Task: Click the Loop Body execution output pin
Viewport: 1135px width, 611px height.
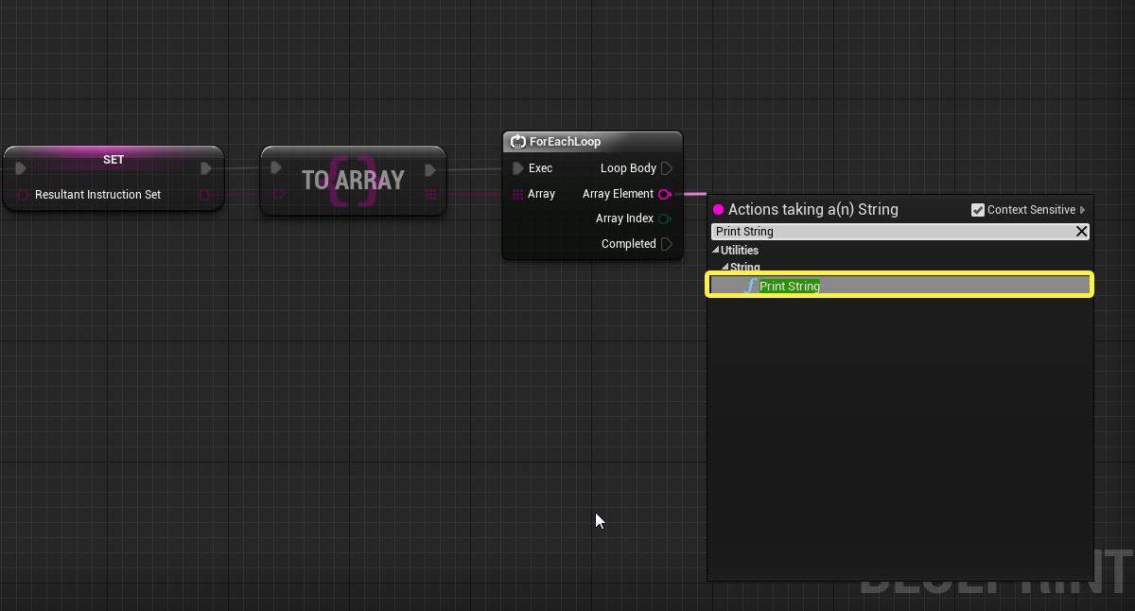Action: (667, 168)
